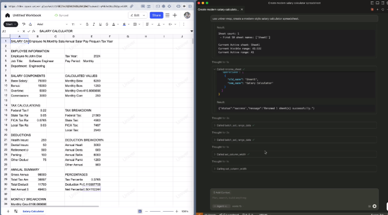Zoom out with the minus icon

pos(146,211)
